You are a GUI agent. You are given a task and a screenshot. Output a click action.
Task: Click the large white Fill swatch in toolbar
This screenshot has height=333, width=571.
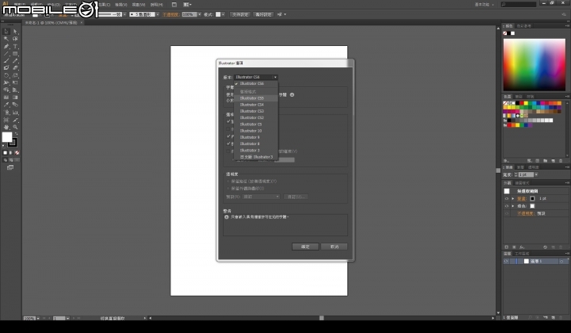(7, 137)
